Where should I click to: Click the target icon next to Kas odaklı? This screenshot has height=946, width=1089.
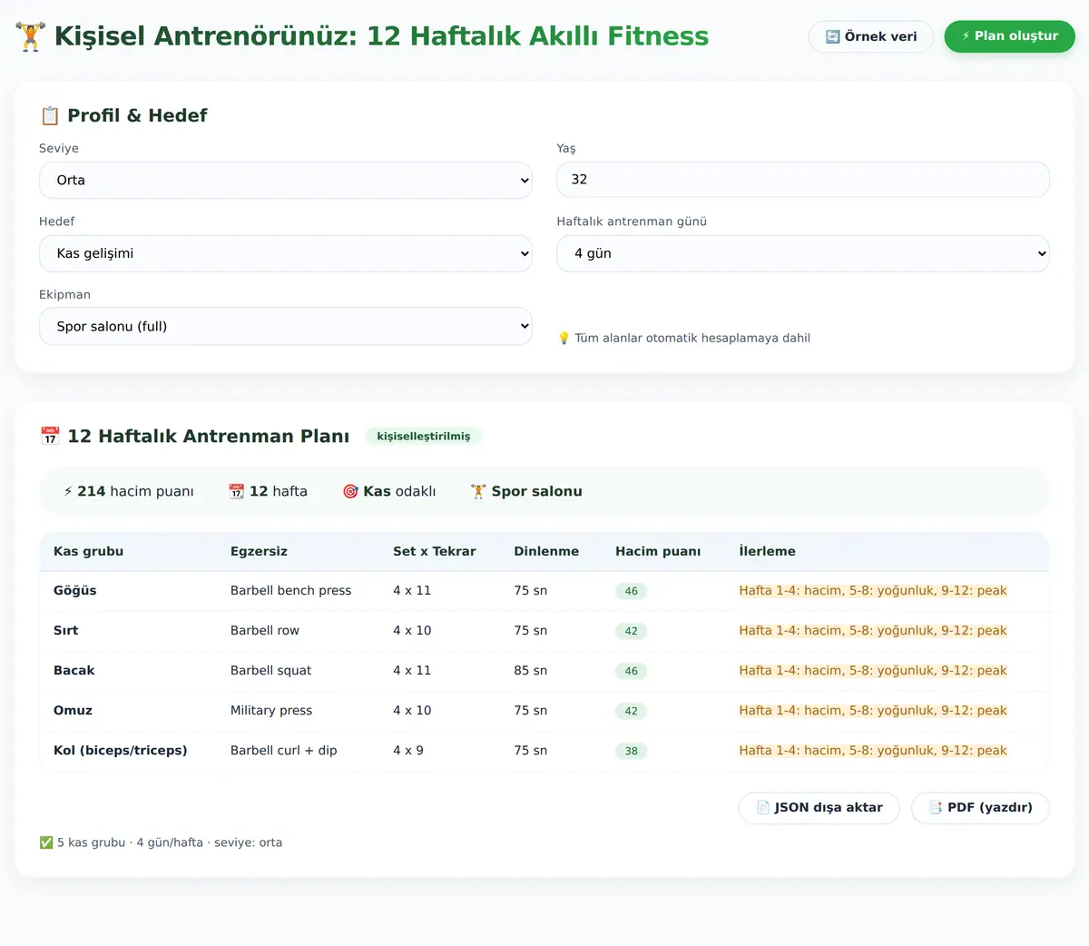point(350,491)
